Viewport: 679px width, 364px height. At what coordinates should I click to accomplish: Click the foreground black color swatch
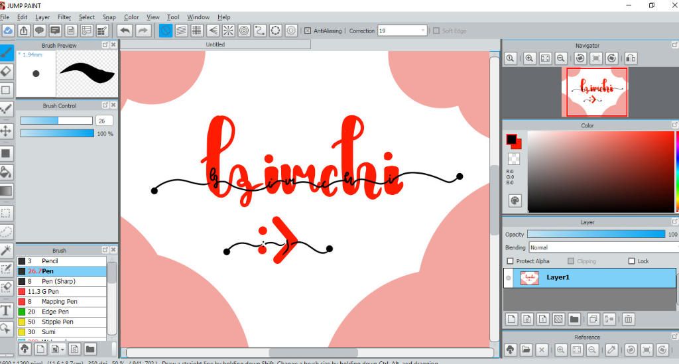click(x=511, y=139)
